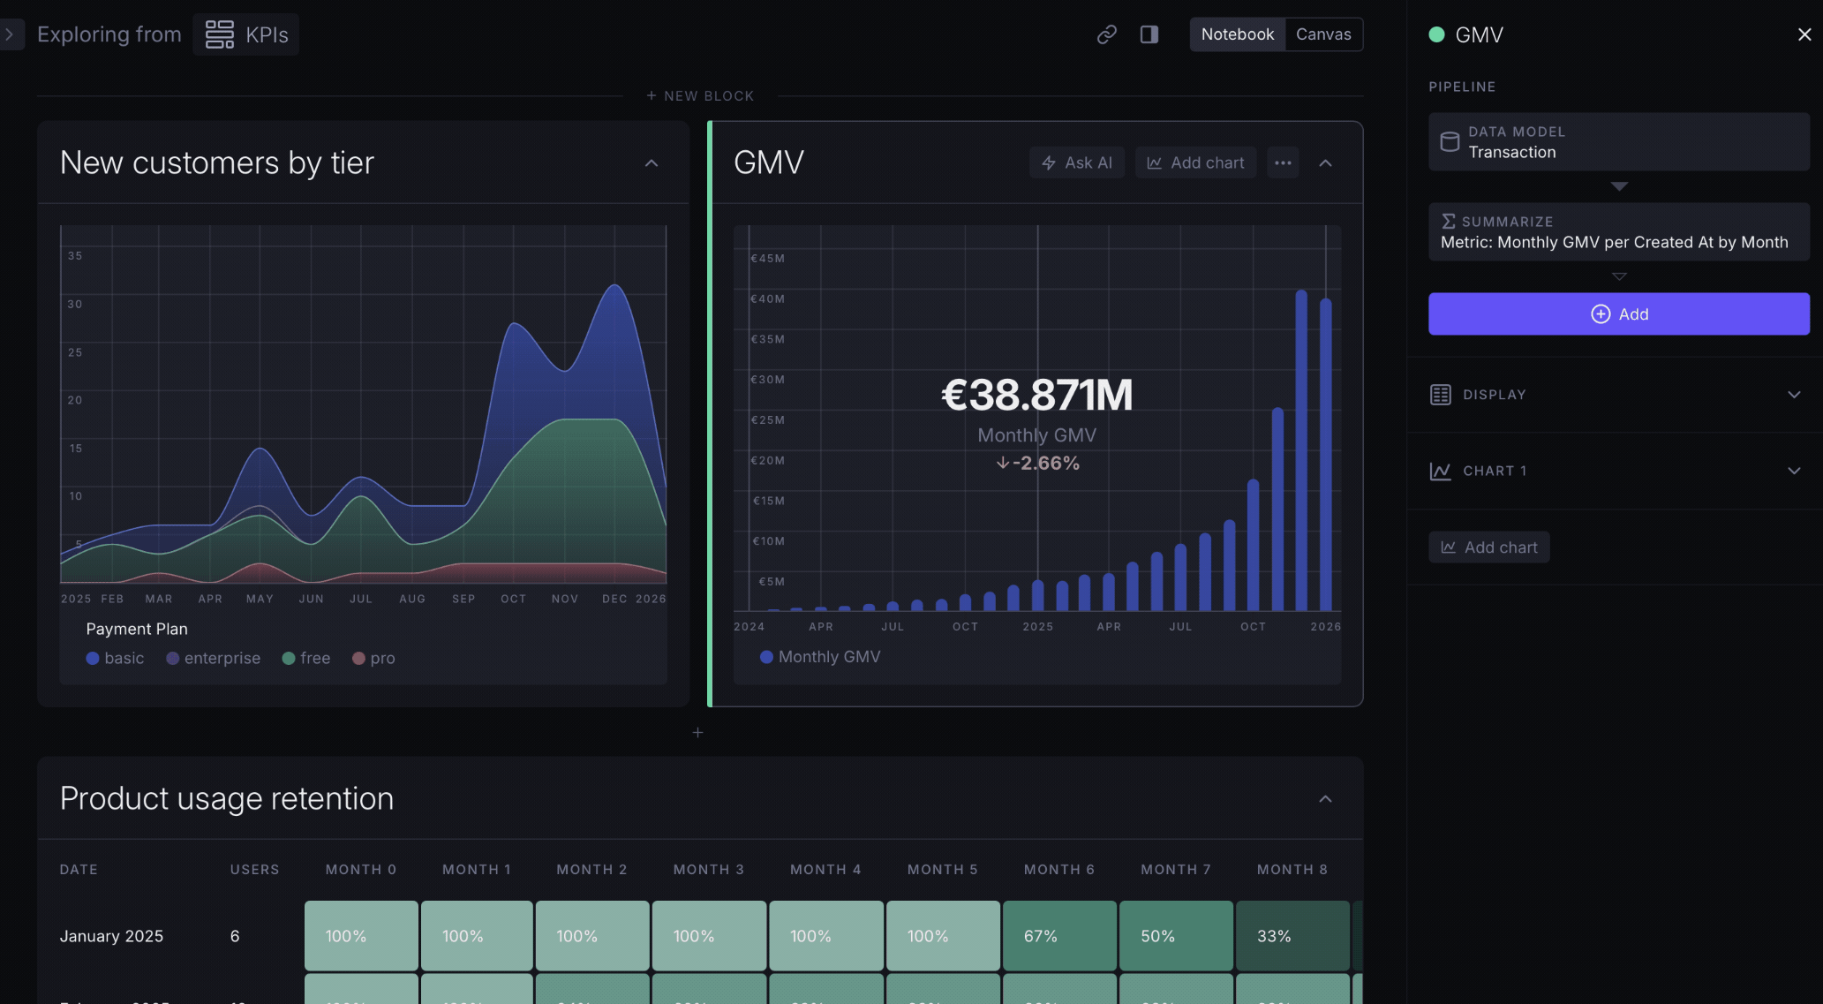The height and width of the screenshot is (1004, 1823).
Task: Select the Notebook tab
Action: click(1237, 34)
